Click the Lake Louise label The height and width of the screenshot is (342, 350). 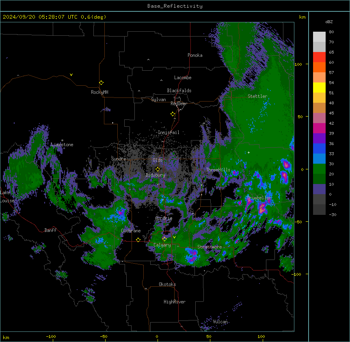[x=7, y=197]
